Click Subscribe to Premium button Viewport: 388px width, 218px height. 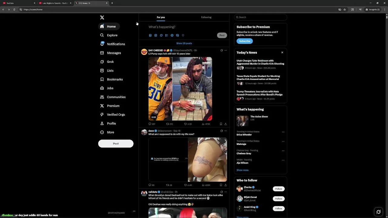pyautogui.click(x=245, y=41)
